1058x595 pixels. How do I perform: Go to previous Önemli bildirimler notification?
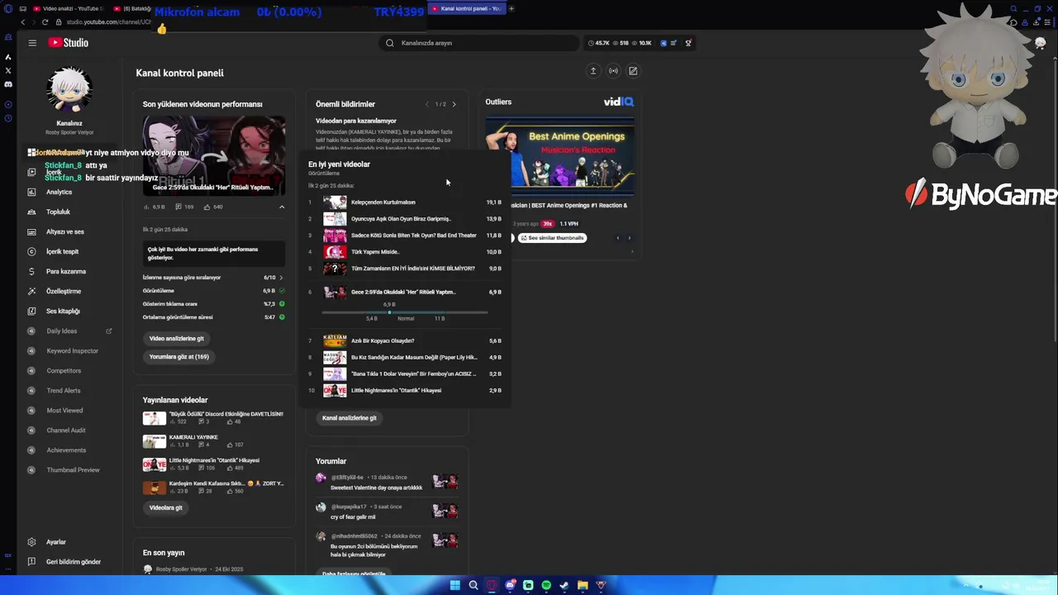[x=427, y=104]
